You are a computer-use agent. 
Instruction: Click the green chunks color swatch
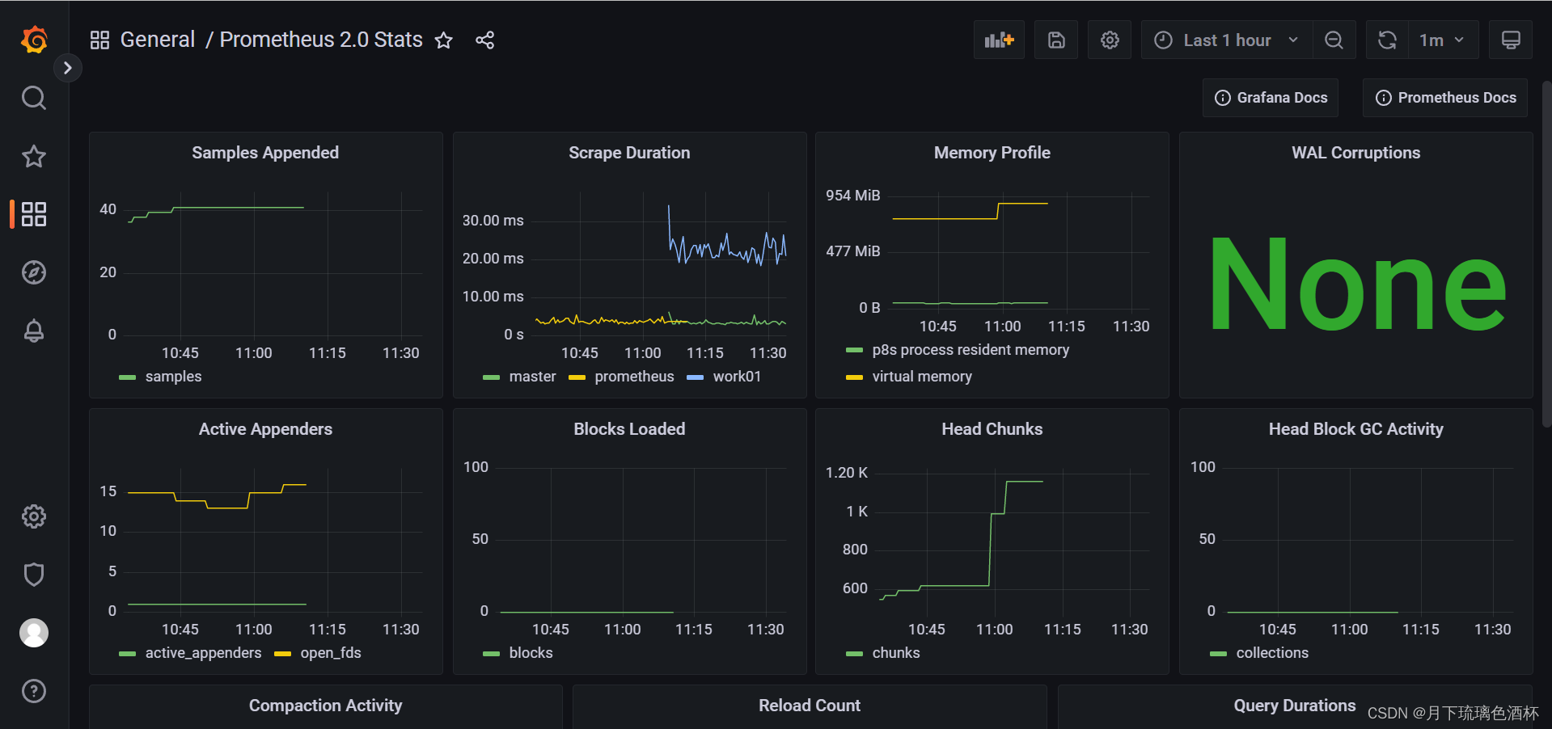click(x=854, y=654)
